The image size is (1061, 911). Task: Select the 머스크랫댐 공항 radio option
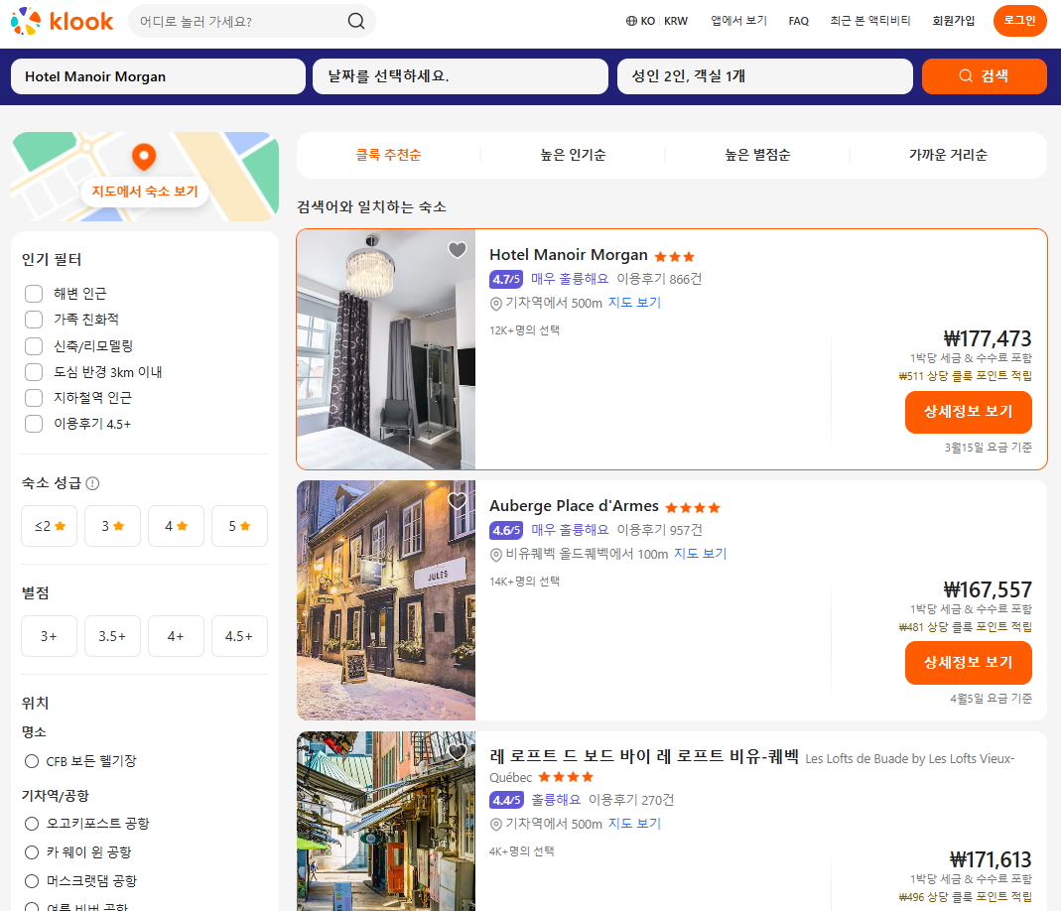point(32,880)
